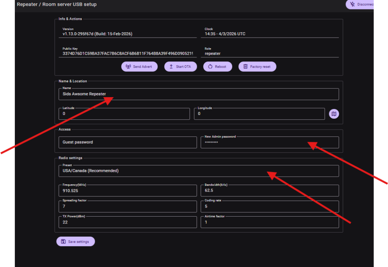Screen dimensions: 388x267
Task: Click the Airtime factor field
Action: (269, 222)
